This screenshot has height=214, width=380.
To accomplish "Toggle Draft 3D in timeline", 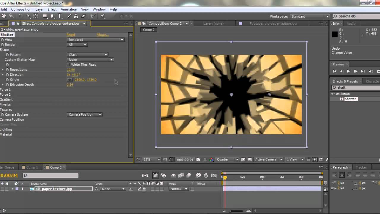I will click(164, 176).
